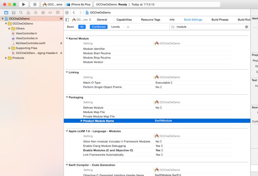Show All build settings
The image size is (258, 176).
[x=82, y=27]
